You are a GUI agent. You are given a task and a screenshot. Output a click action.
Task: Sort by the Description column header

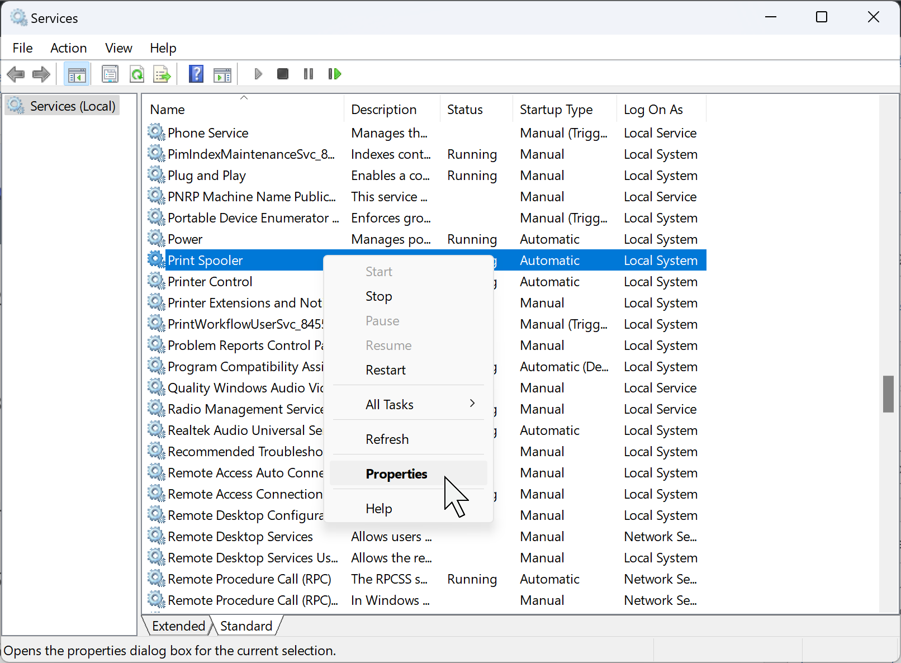pos(392,110)
